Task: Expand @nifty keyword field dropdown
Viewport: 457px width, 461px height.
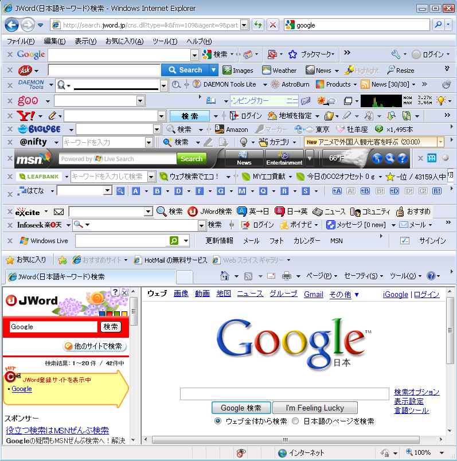Action: [149, 143]
